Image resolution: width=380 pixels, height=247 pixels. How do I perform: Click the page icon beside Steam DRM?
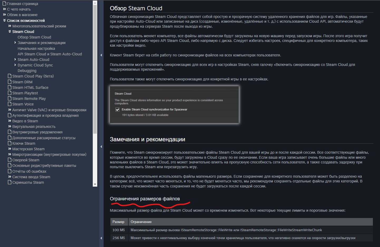click(x=10, y=82)
